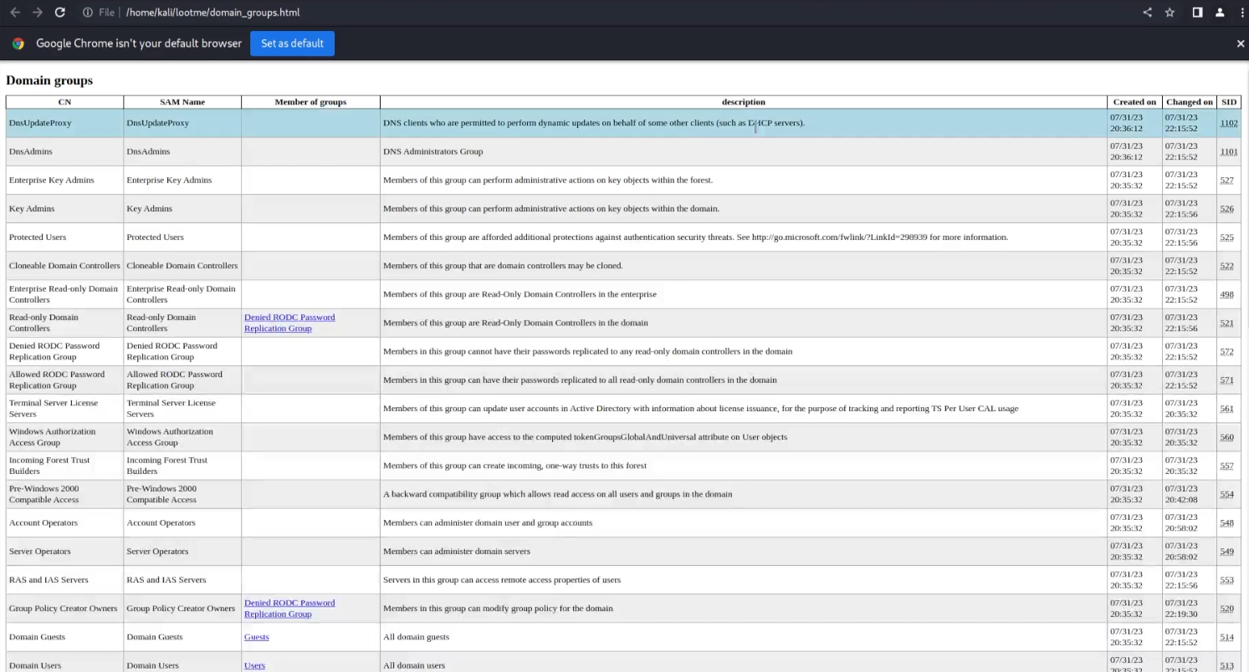Click the File site info icon
Screen dimensions: 1249x672
click(x=88, y=13)
